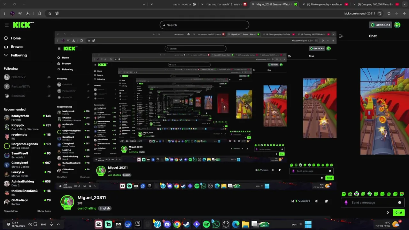409x230 pixels.
Task: Click the Windows Start button
Action: 308,224
